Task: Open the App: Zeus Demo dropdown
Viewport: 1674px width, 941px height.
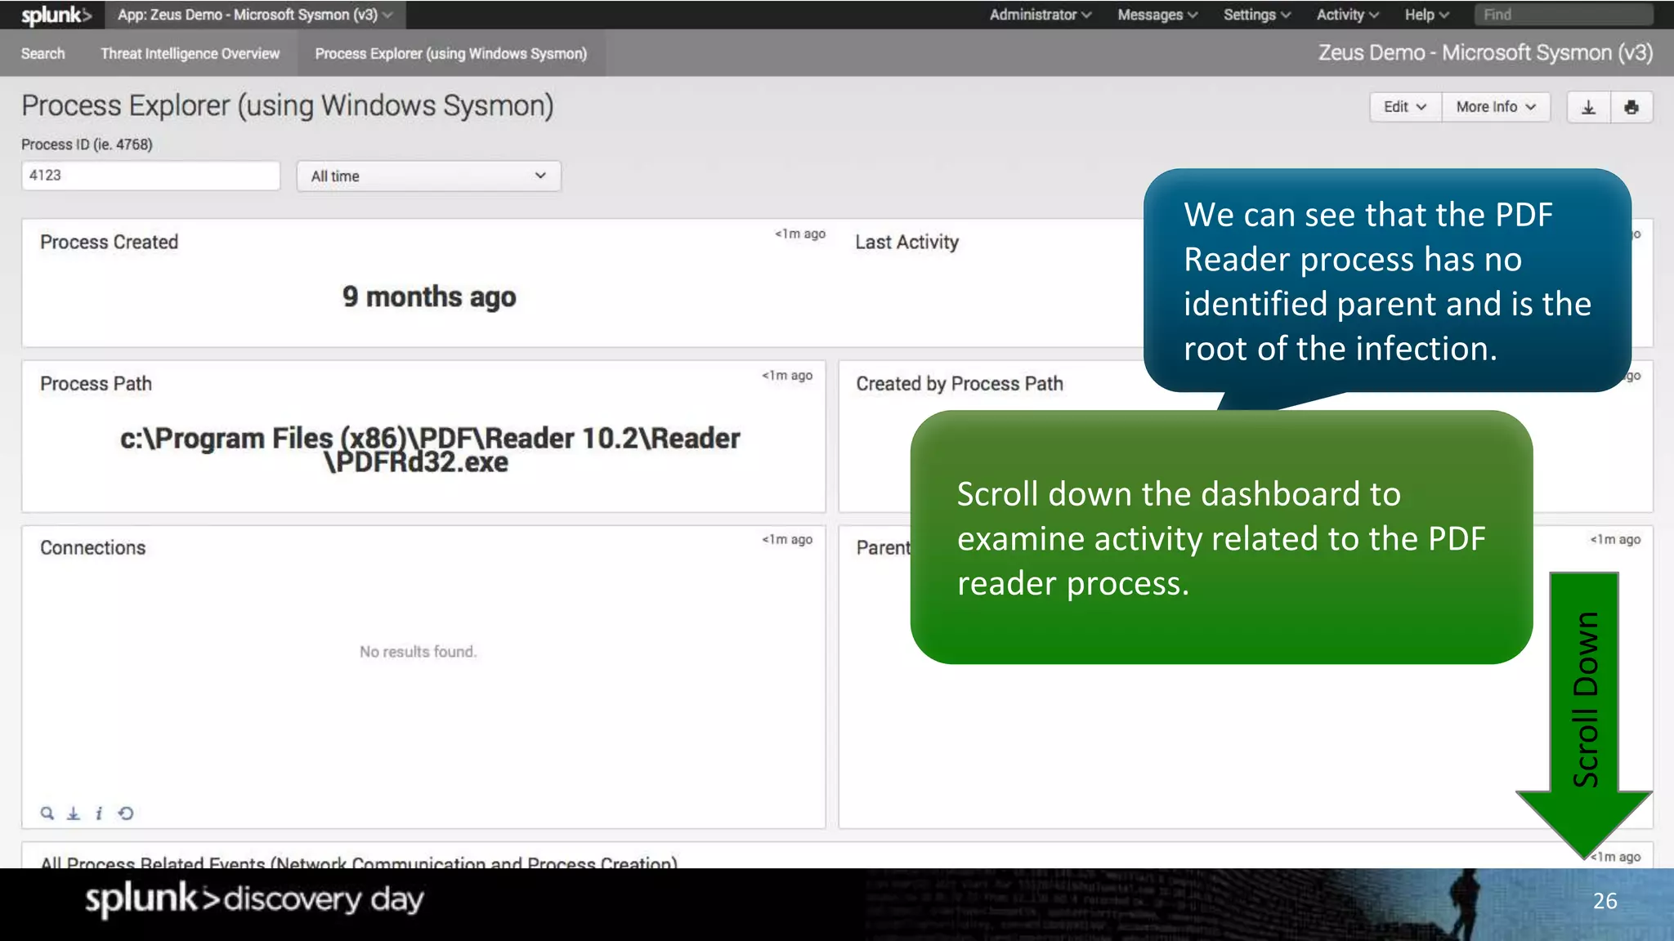Action: [255, 15]
